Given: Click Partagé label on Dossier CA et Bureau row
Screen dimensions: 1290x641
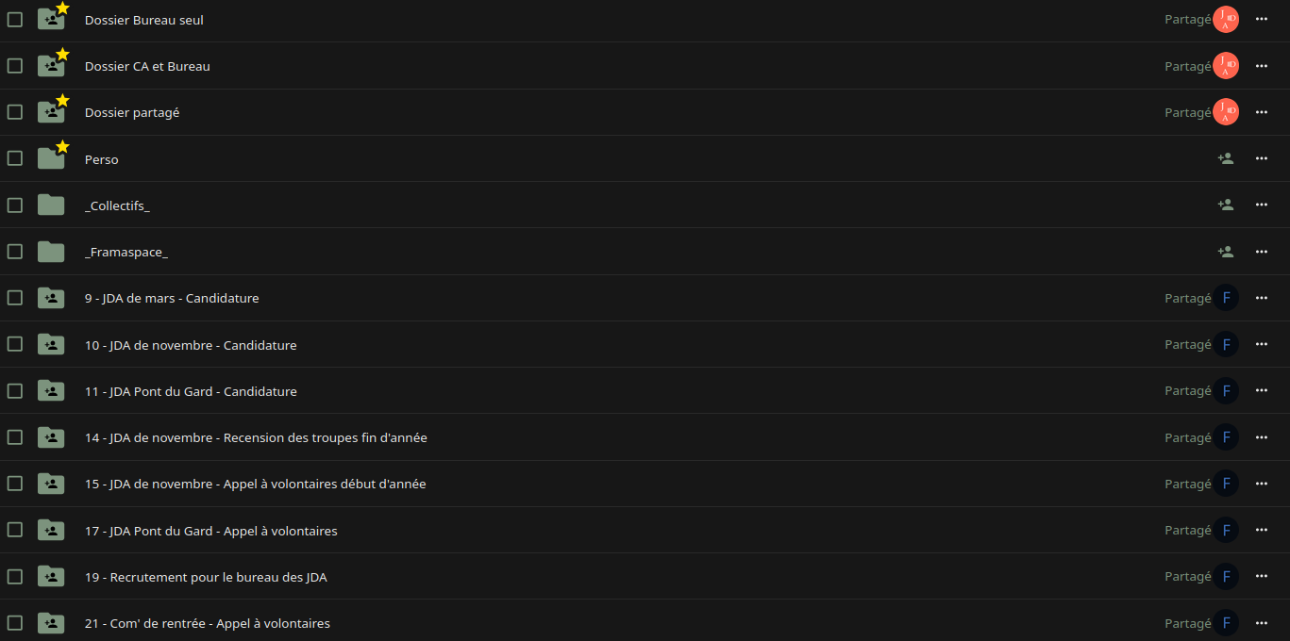Looking at the screenshot, I should click(1187, 66).
